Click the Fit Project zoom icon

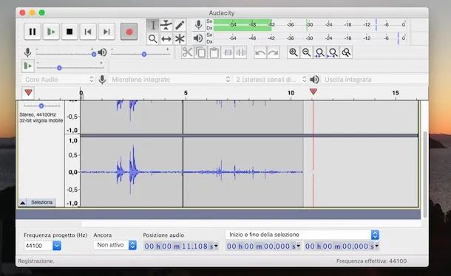(333, 52)
